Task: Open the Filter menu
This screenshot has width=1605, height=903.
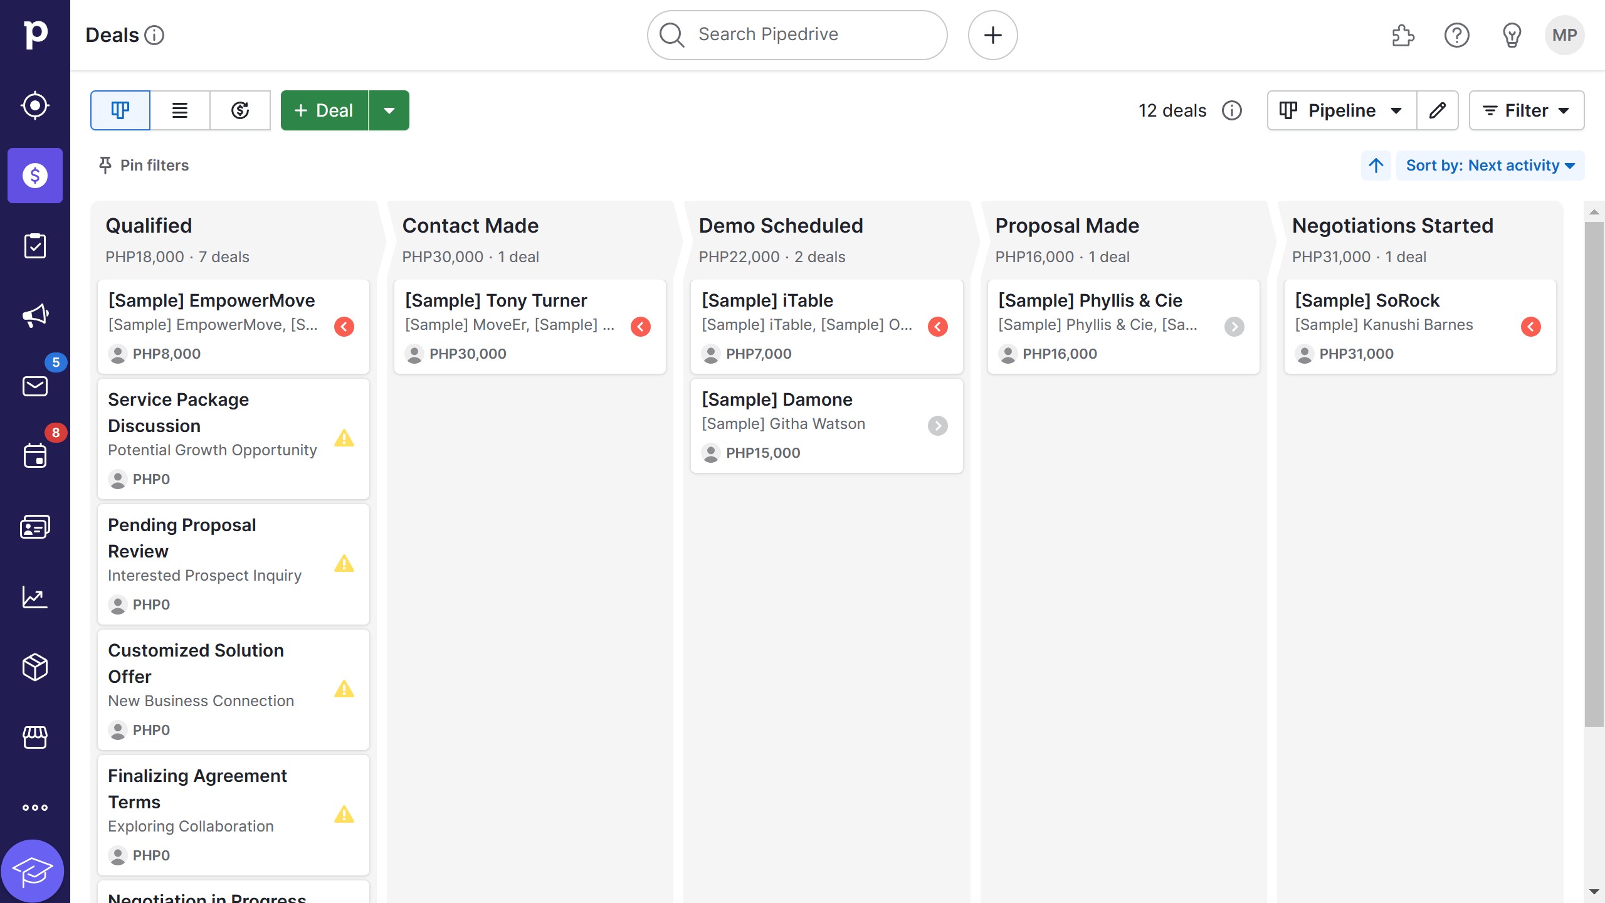Action: point(1527,110)
